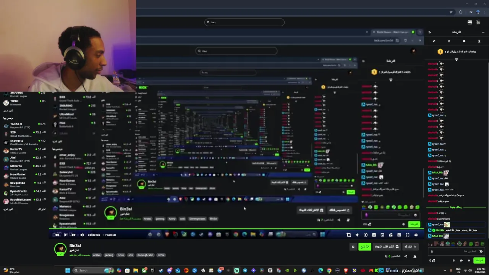Click the play button in player bar

[66, 235]
